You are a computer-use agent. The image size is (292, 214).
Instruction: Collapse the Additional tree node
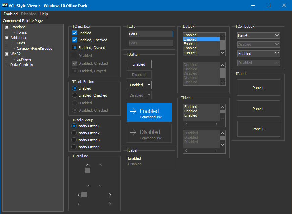pyautogui.click(x=7, y=38)
